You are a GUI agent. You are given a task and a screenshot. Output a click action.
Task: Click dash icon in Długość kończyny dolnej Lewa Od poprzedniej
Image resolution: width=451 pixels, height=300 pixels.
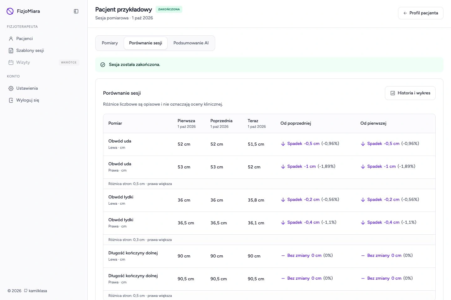click(x=283, y=256)
